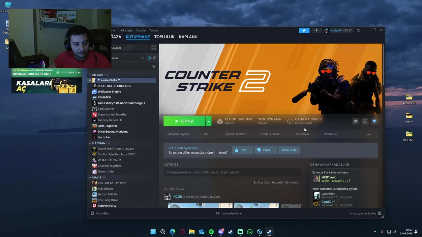Select Grand Theft Auto V Legacy

122,149
